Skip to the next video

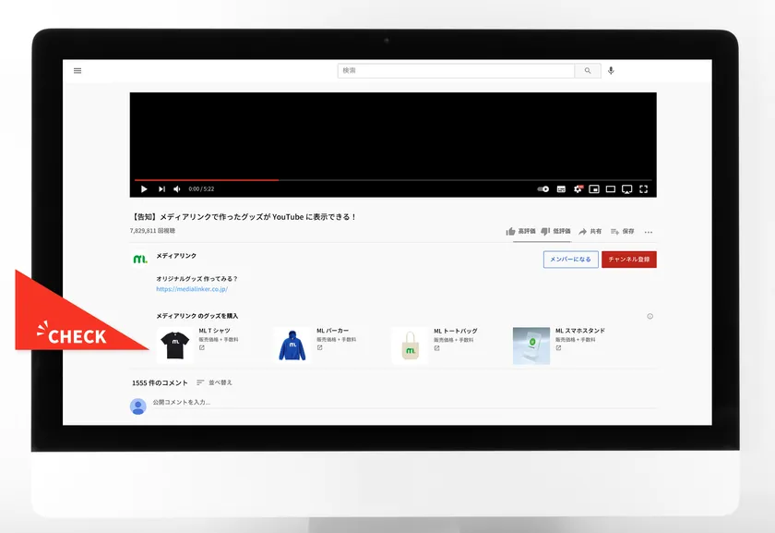click(x=161, y=188)
